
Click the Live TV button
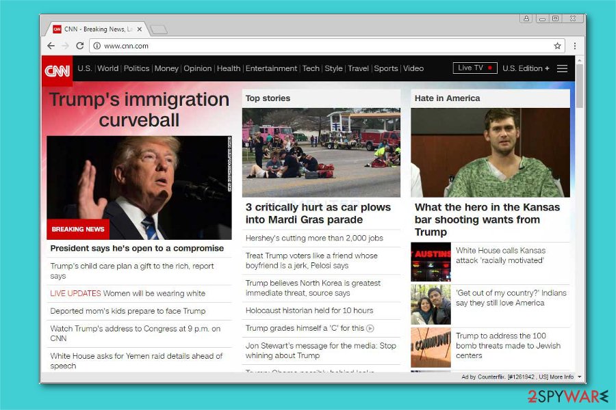point(474,68)
